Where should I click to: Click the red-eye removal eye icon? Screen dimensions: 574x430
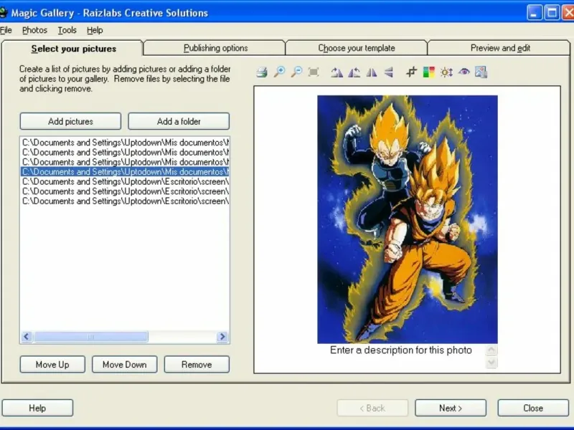(x=464, y=72)
